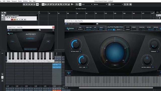Toggle Auto-Key plugin bypass power button
161x91 pixels.
point(8,30)
